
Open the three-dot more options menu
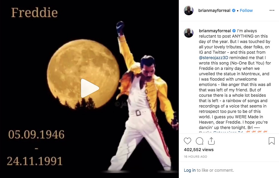coord(272,10)
